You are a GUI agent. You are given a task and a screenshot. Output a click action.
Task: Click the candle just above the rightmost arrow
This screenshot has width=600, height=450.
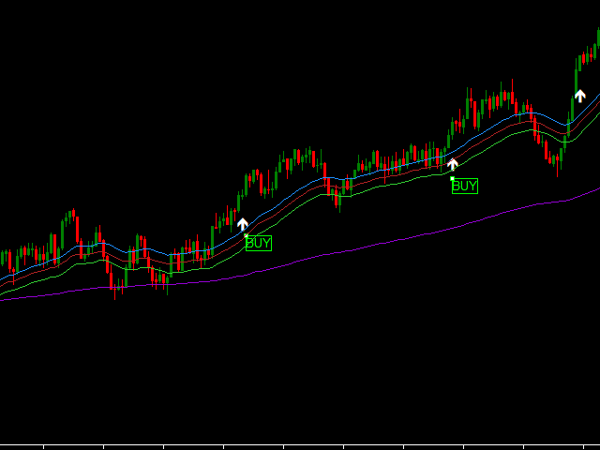pyautogui.click(x=579, y=70)
